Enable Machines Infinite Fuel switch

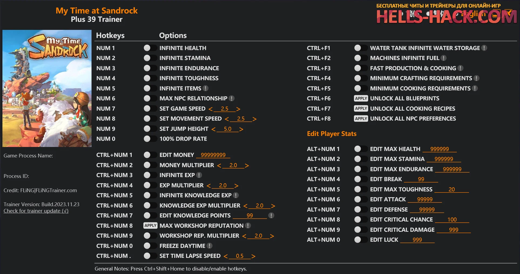[x=361, y=58]
